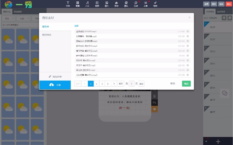Viewport: 233px width, 145px height.
Task: Open the 背景 background tool
Action: (78, 4)
